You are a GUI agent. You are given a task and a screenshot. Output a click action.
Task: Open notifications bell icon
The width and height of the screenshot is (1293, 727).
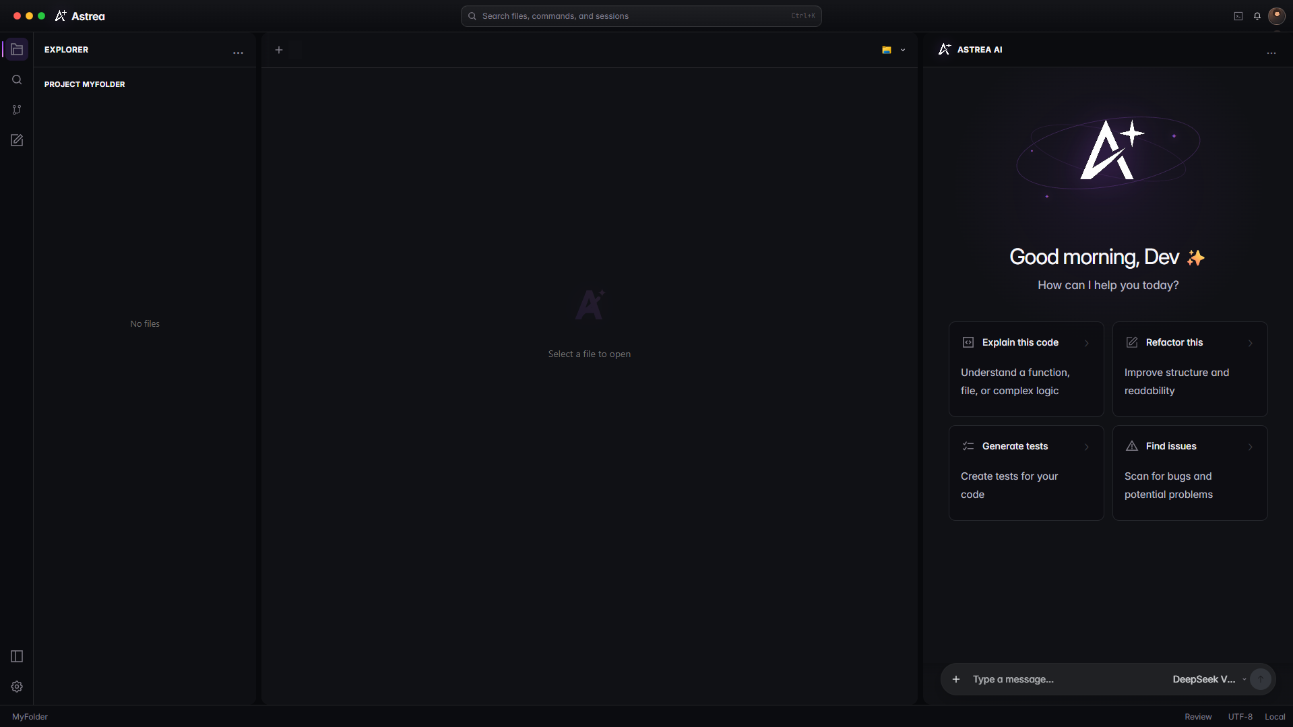[1257, 16]
